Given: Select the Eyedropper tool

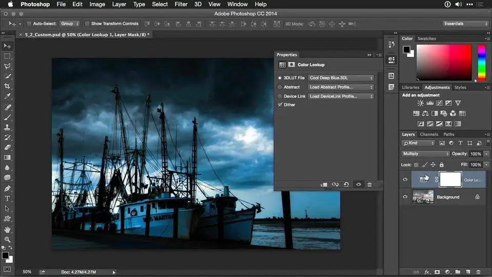Looking at the screenshot, I should (x=7, y=96).
